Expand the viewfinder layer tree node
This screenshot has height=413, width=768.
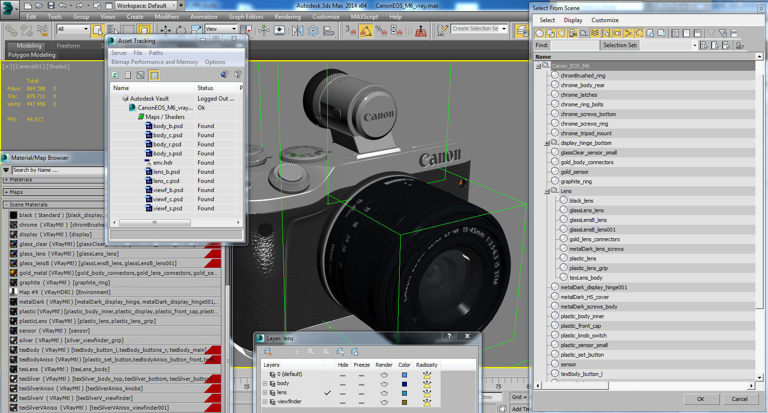265,402
